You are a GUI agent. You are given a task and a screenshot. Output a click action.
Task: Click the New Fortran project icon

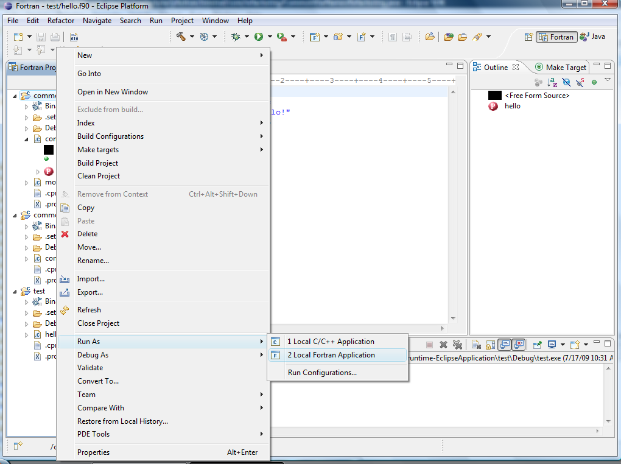click(x=315, y=37)
